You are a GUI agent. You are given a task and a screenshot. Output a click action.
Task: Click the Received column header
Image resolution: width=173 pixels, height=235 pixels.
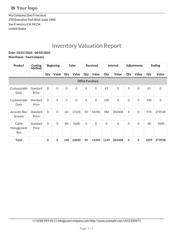coord(92,66)
